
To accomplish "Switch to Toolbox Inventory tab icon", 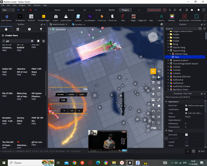I will tap(18, 29).
